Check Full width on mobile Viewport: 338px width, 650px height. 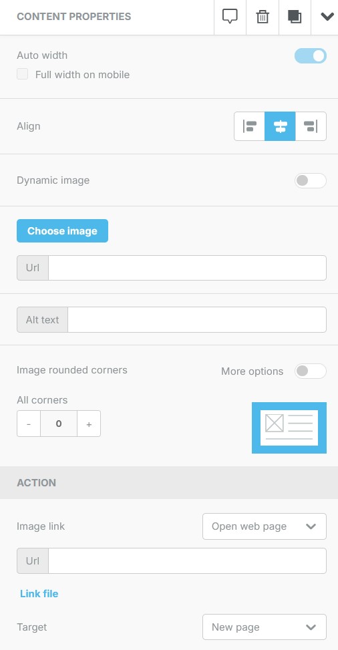[23, 75]
